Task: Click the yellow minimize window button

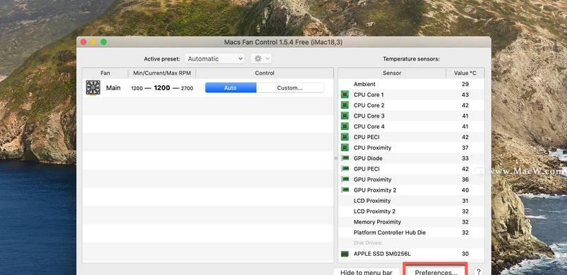Action: 93,42
